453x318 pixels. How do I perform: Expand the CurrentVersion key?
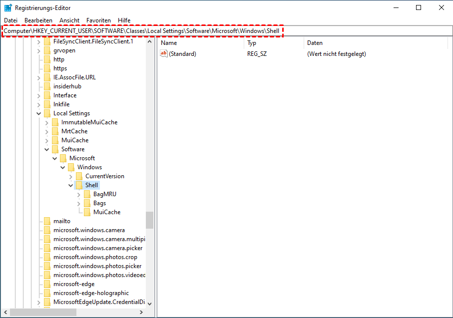click(71, 177)
